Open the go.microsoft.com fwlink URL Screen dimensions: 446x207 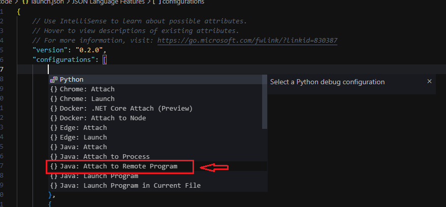click(x=247, y=41)
